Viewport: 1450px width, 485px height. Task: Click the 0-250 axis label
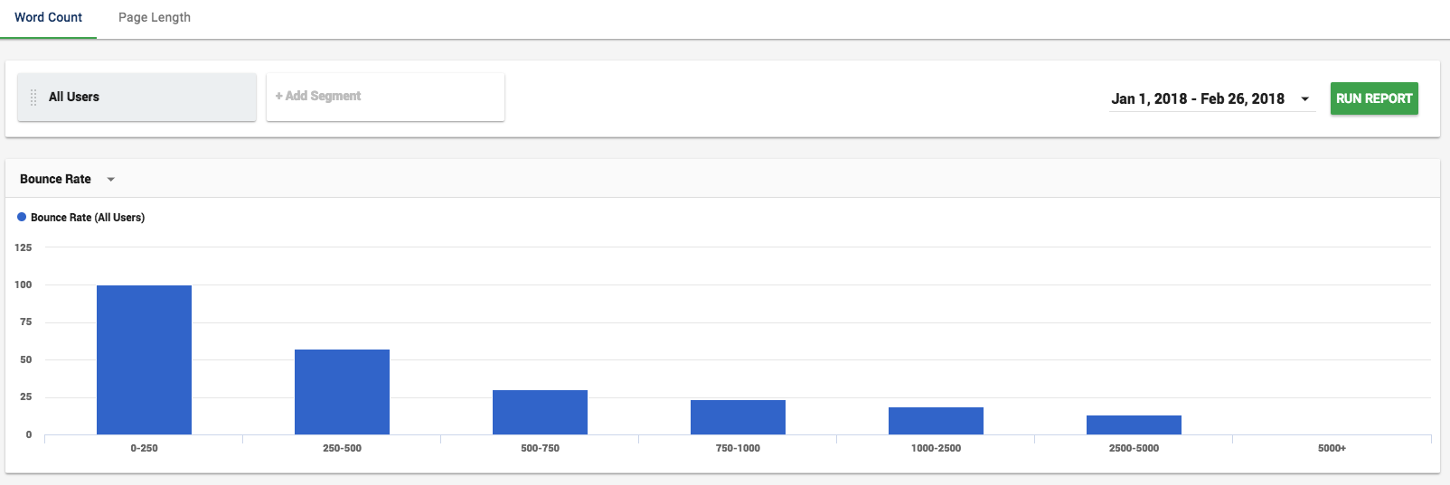tap(144, 448)
